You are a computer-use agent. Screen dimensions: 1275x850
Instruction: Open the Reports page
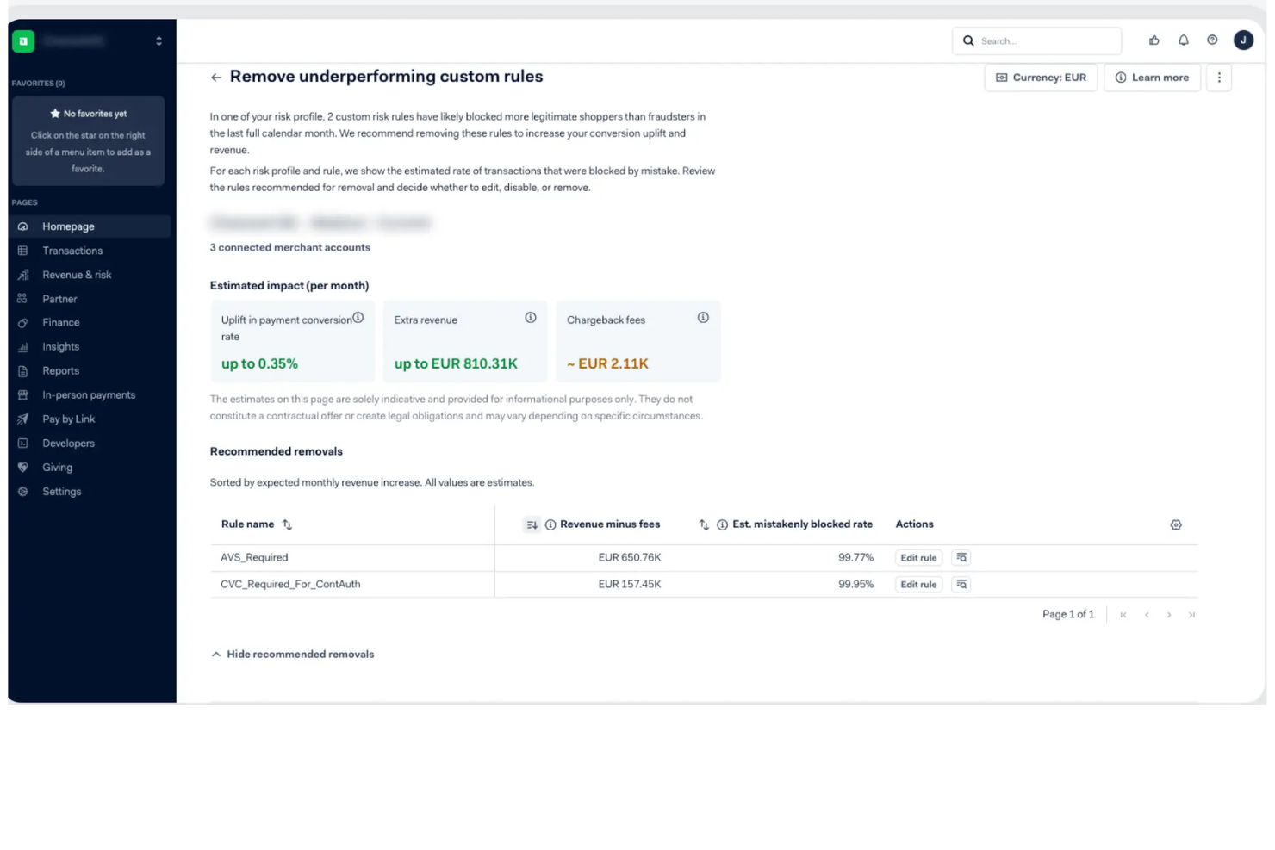coord(60,370)
